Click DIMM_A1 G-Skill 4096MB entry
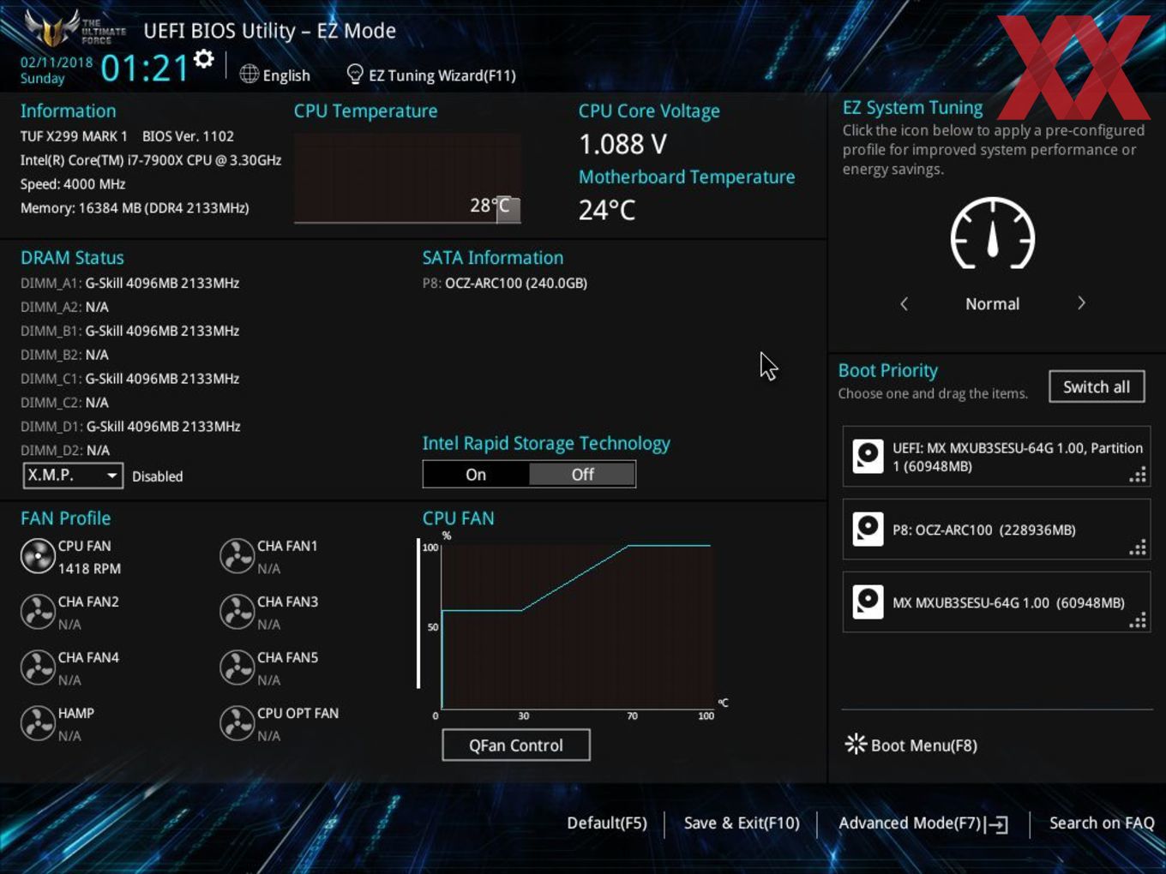Image resolution: width=1166 pixels, height=874 pixels. pyautogui.click(x=130, y=283)
